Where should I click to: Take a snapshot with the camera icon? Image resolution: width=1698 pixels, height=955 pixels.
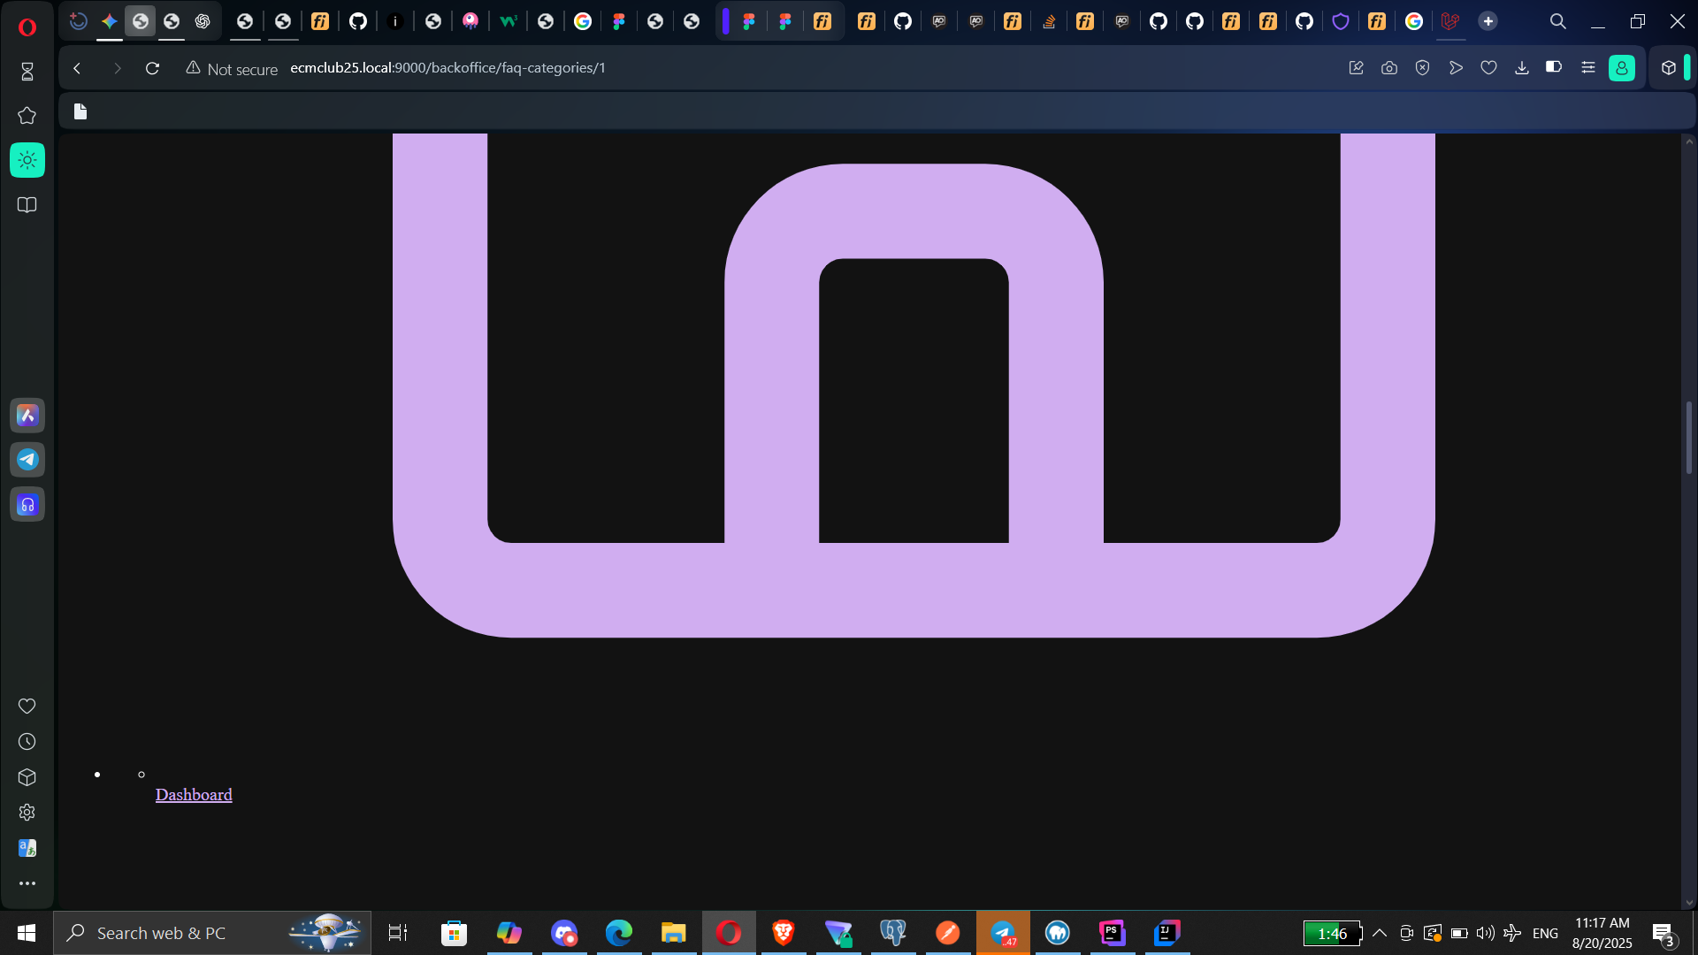(x=1389, y=68)
